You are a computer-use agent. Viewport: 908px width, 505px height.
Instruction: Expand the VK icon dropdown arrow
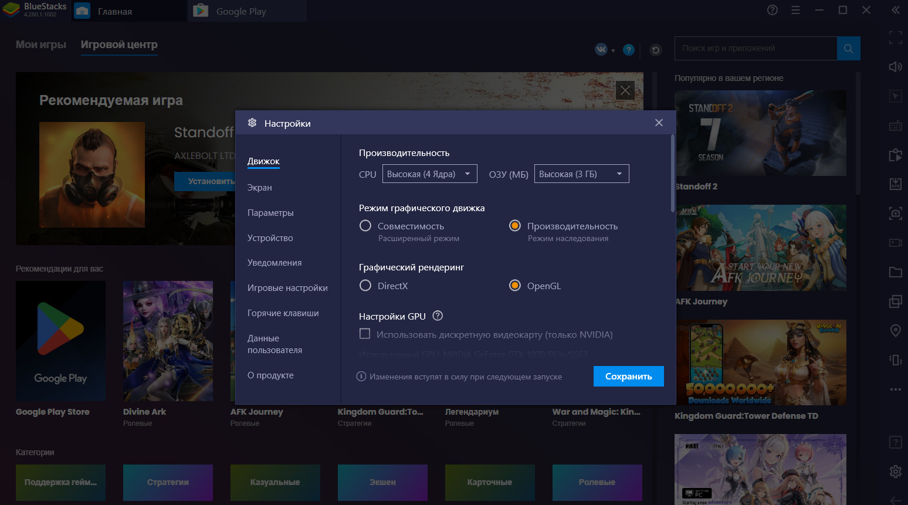613,50
